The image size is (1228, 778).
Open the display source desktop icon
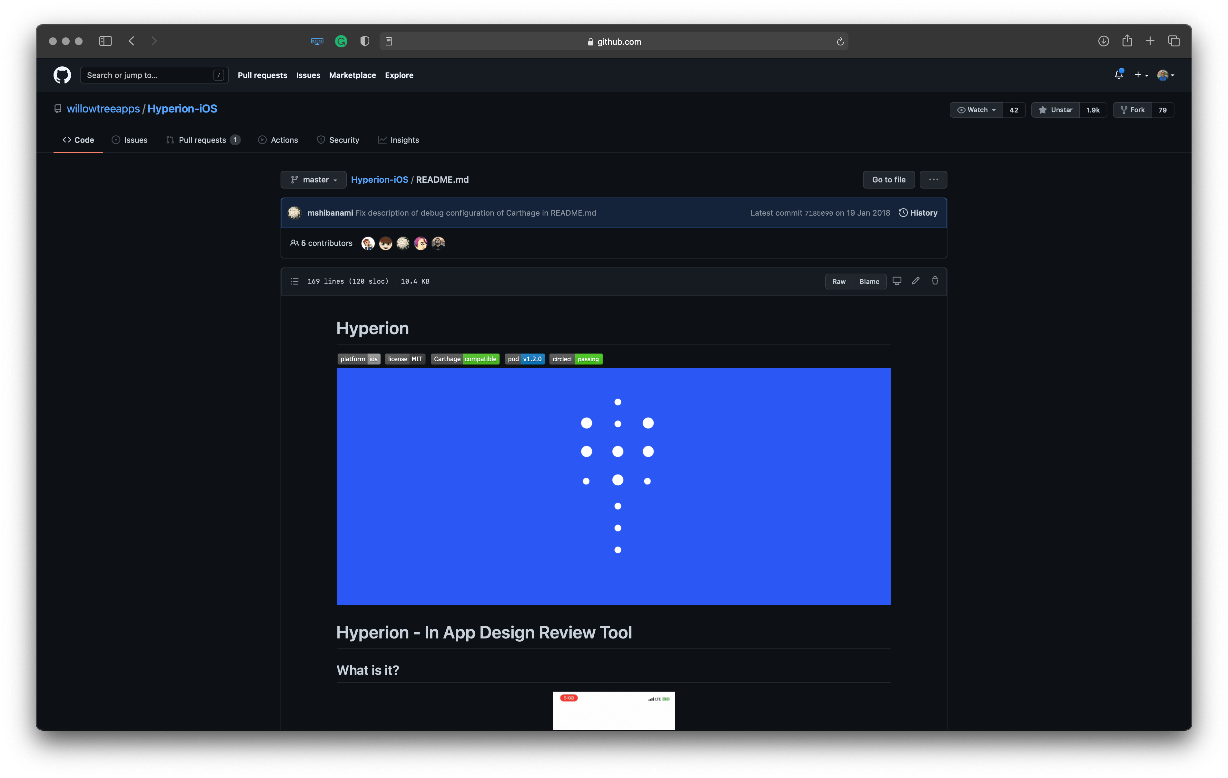click(x=897, y=281)
